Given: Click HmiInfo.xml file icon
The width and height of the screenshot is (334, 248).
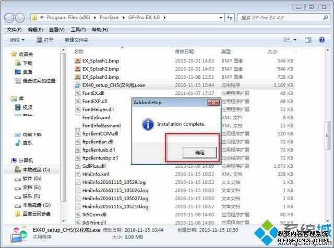Looking at the screenshot, I should click(x=78, y=174).
